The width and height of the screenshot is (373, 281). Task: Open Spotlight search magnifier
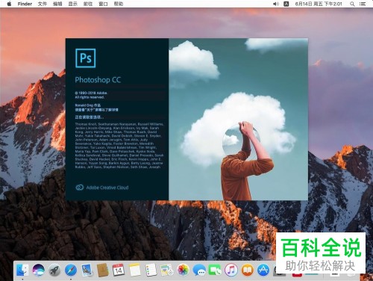[352, 4]
